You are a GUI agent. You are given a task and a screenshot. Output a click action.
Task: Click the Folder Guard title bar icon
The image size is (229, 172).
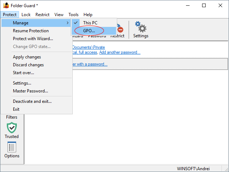pos(6,5)
